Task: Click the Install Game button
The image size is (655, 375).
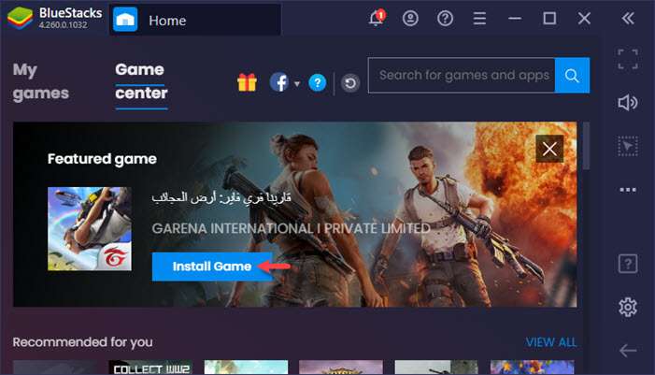Action: click(212, 267)
